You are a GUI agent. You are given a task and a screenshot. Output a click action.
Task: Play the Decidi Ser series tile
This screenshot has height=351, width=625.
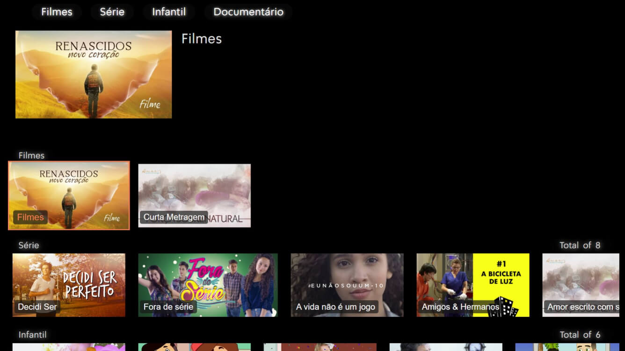(x=69, y=285)
